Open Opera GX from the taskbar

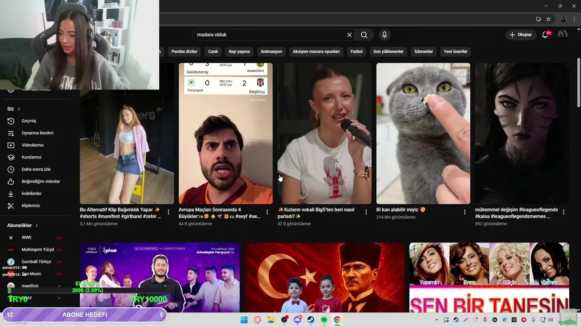coord(257,320)
